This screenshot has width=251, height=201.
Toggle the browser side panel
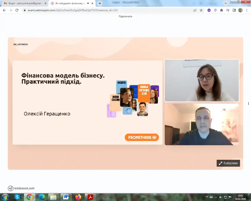click(x=234, y=10)
